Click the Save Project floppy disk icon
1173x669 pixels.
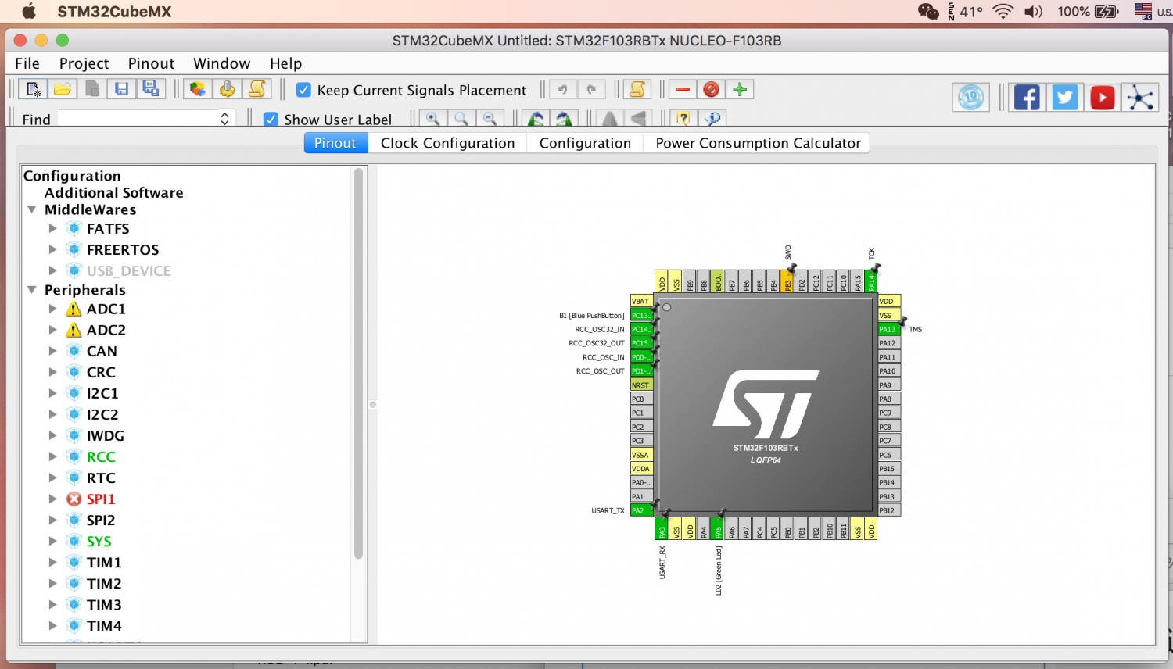121,89
